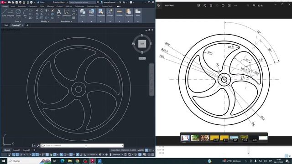Select the Circle tool

click(x=18, y=13)
